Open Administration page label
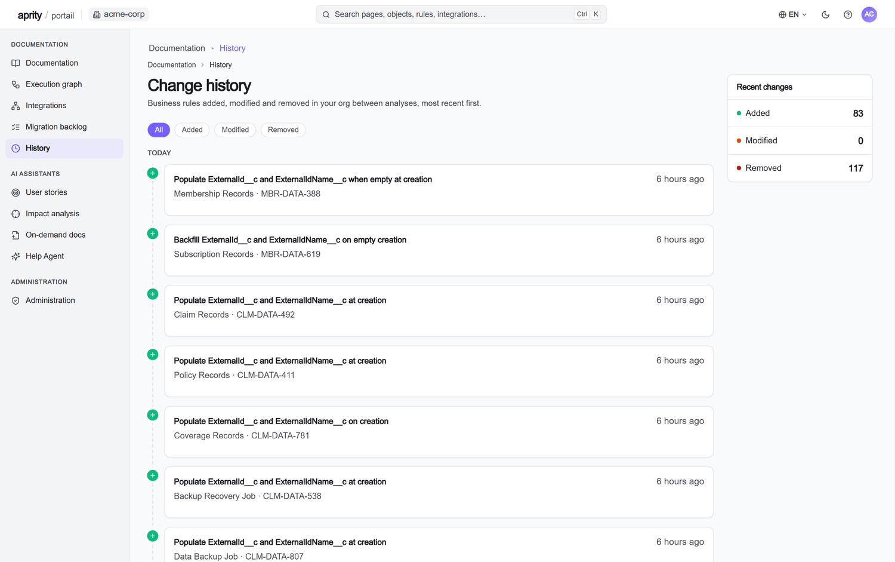The image size is (895, 562). pyautogui.click(x=50, y=300)
